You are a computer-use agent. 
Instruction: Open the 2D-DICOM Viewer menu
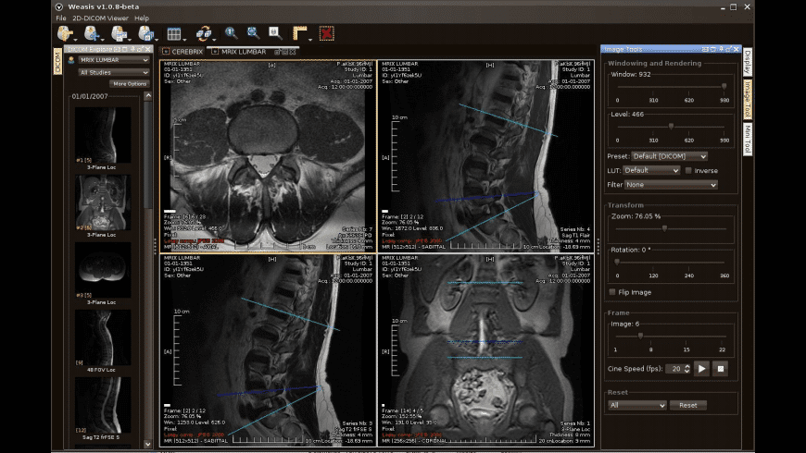pos(100,18)
